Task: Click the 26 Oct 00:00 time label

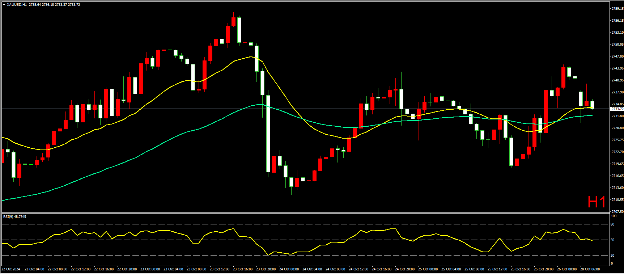Action: coord(567,269)
